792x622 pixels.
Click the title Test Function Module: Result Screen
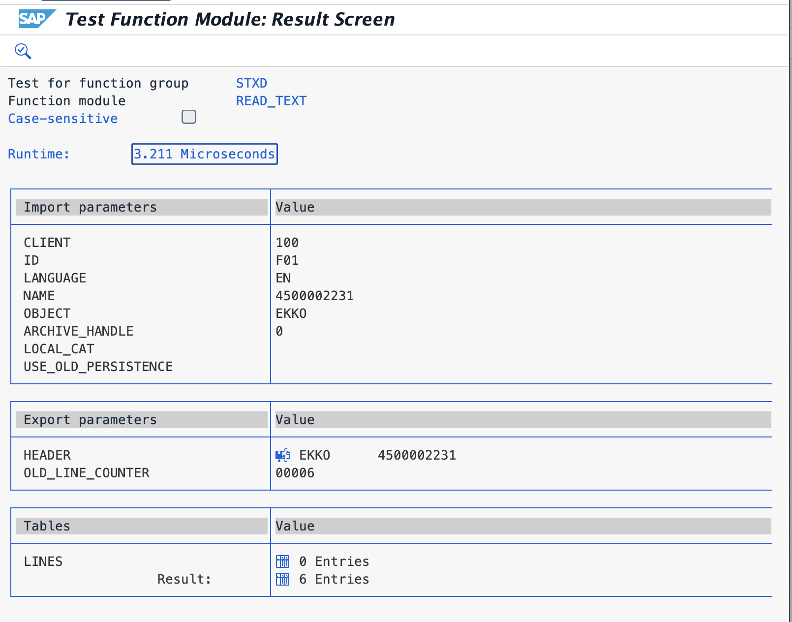coord(230,19)
